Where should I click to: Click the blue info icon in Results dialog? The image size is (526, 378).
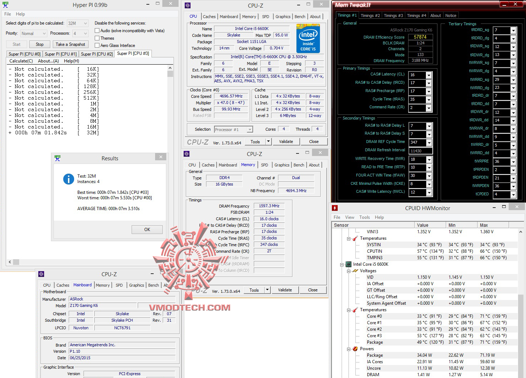tap(68, 179)
